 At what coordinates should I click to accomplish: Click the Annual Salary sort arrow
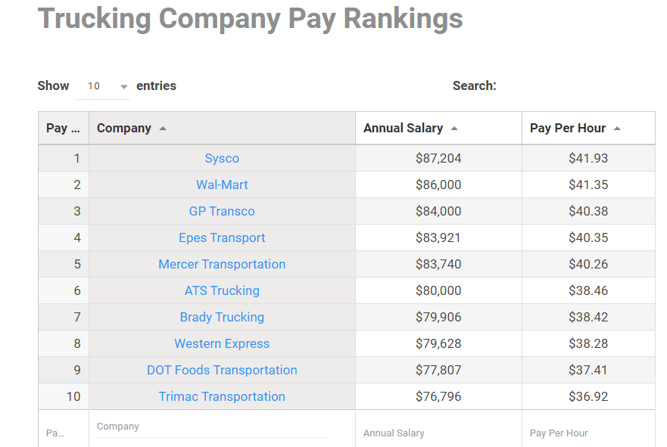[x=456, y=127]
